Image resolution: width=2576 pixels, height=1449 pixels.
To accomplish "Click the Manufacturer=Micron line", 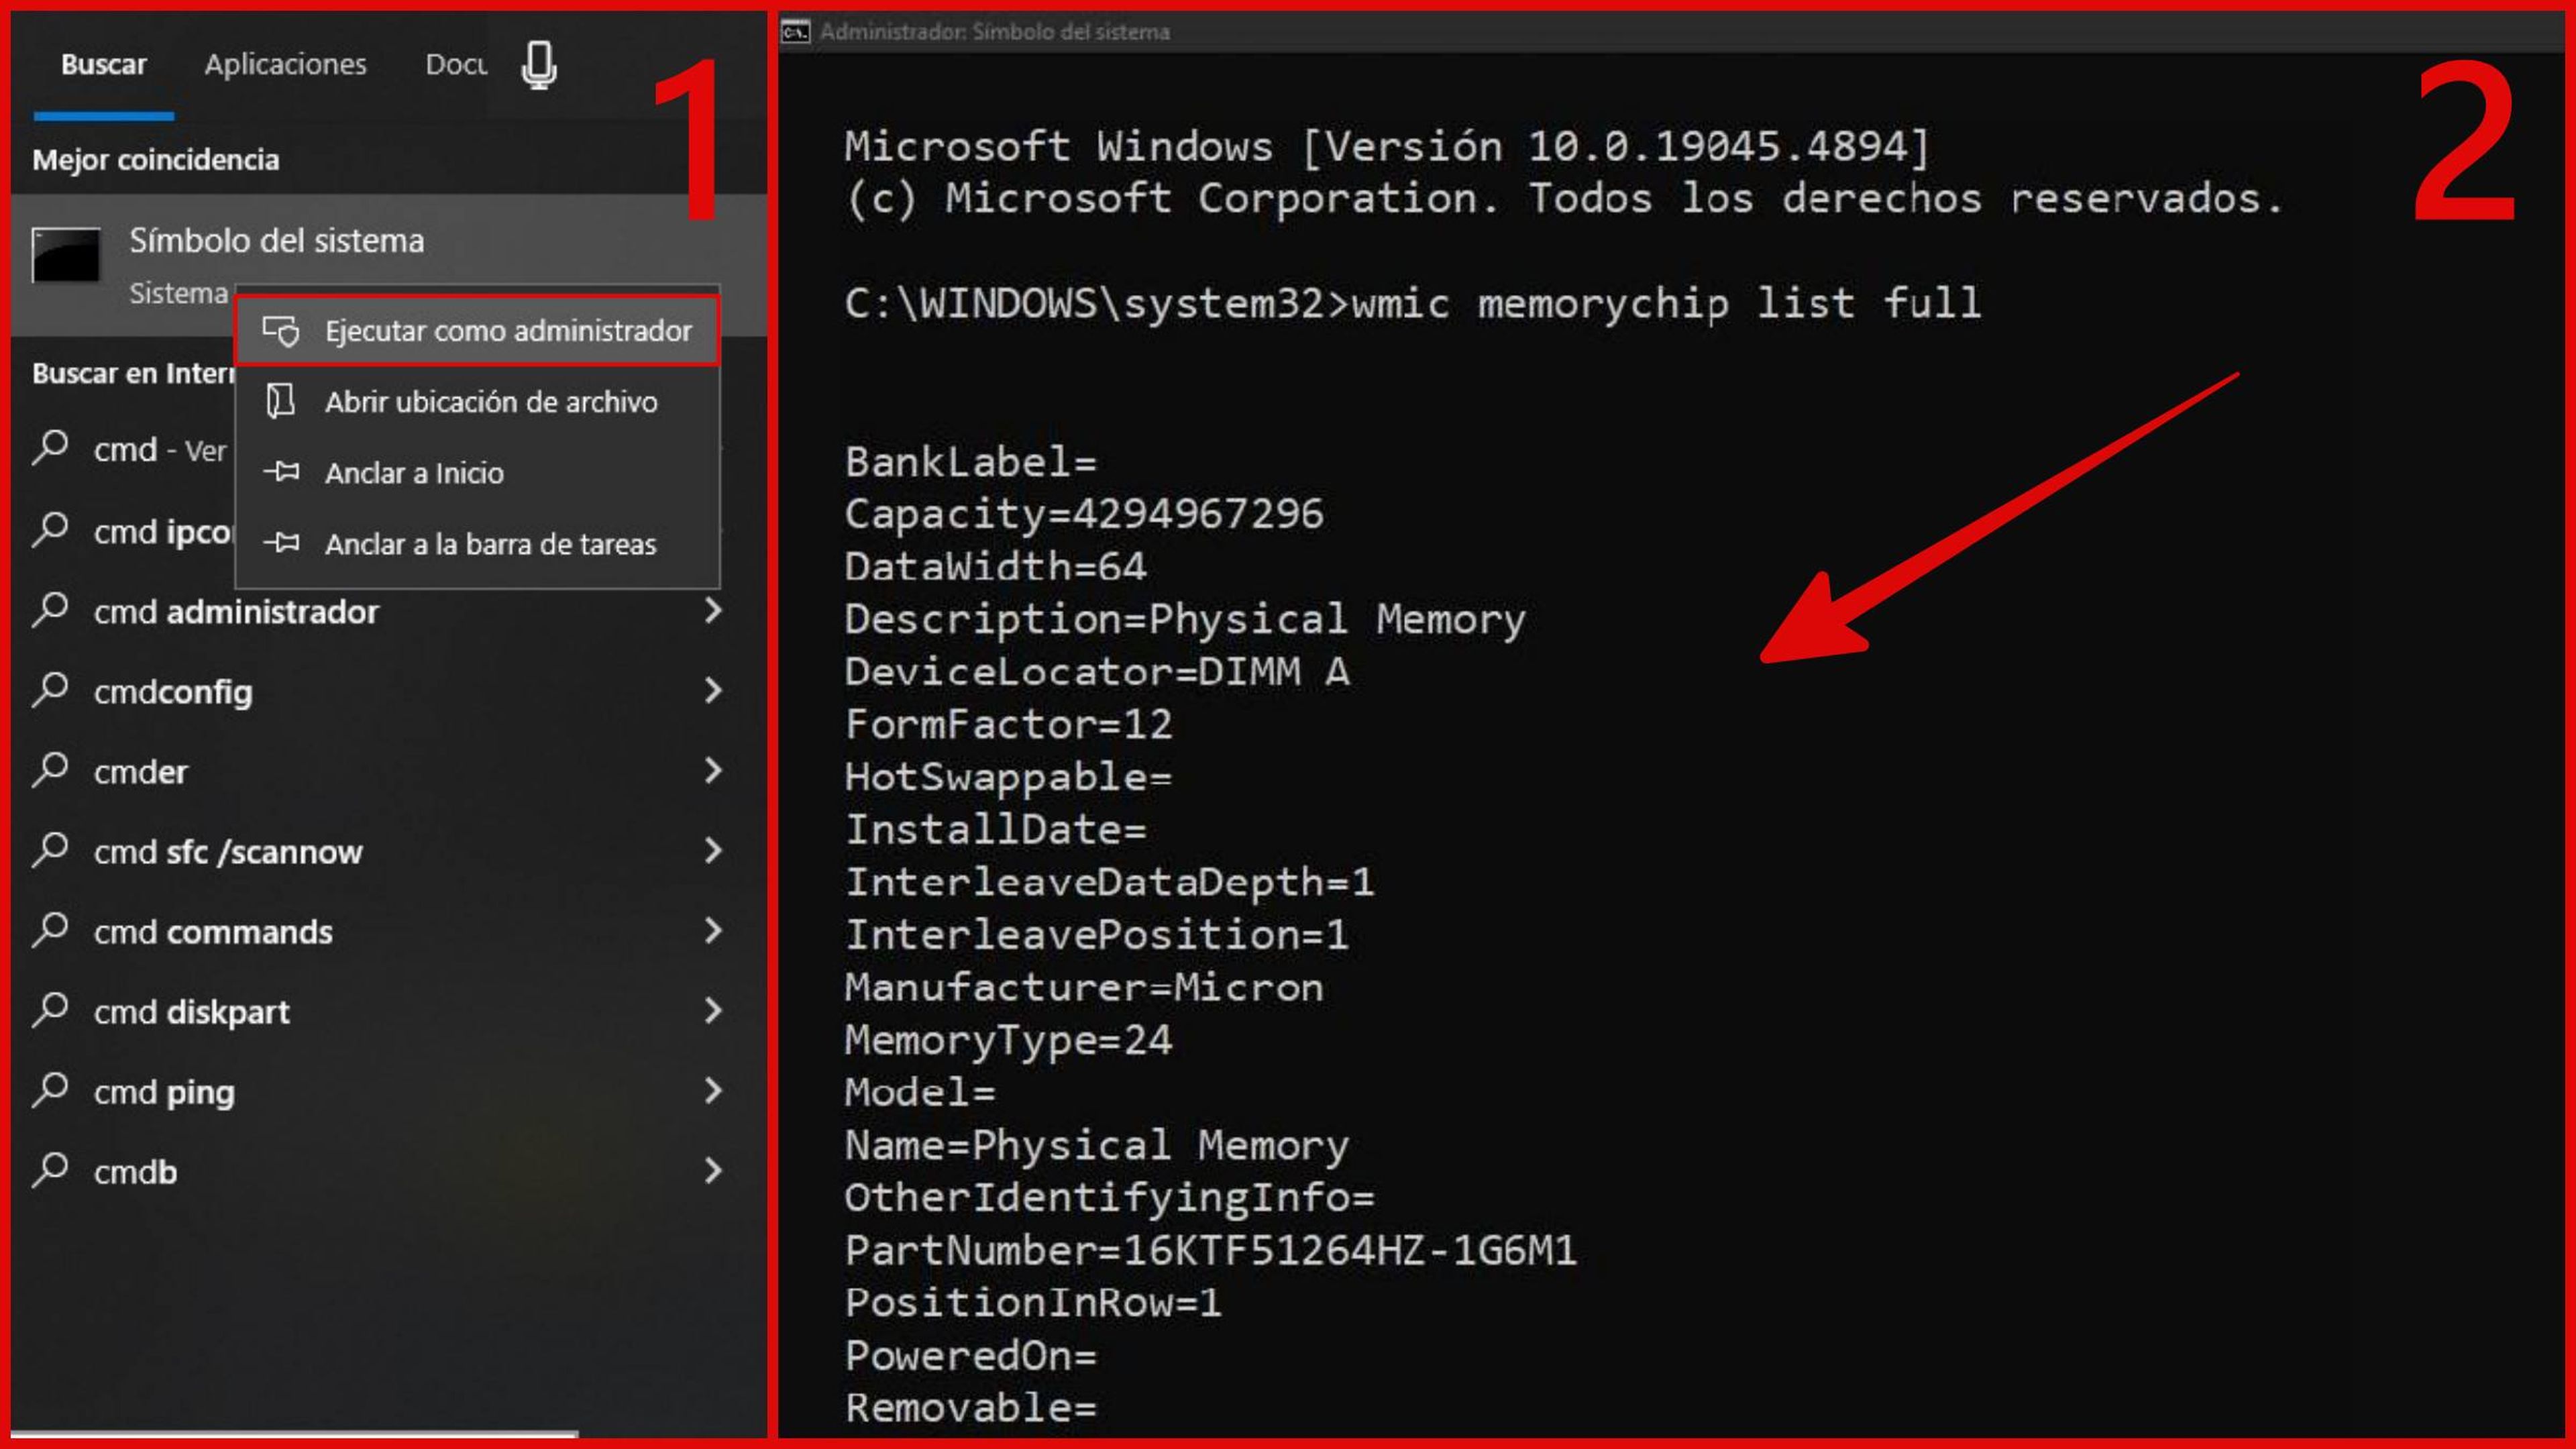I will pos(1084,987).
